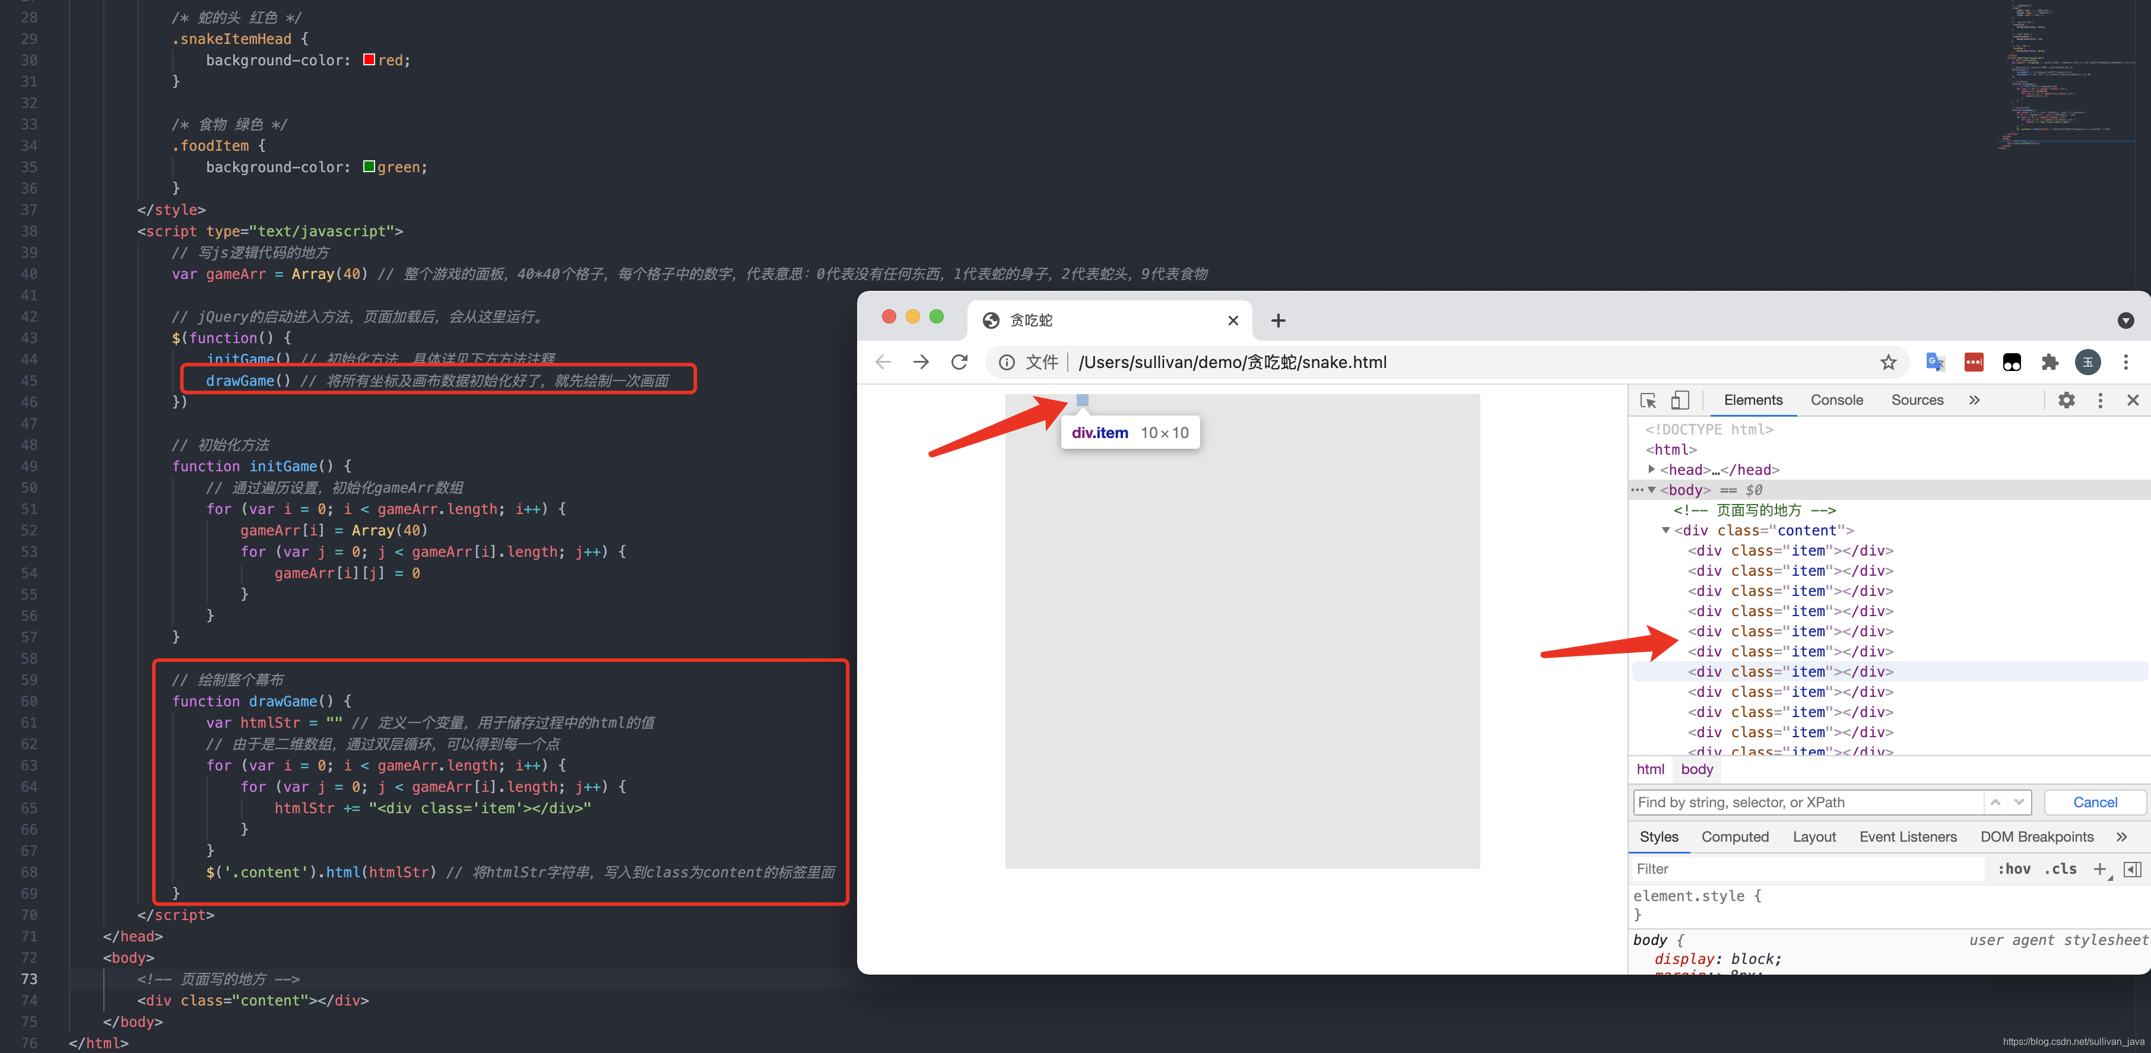Focus the Find by string search field
The image size is (2151, 1053).
(x=1808, y=803)
